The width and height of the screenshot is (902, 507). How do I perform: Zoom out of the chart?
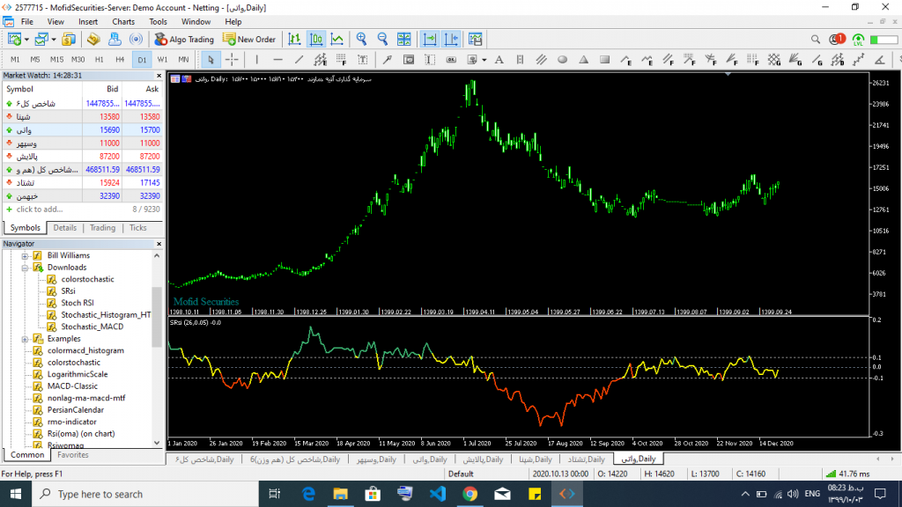[382, 39]
